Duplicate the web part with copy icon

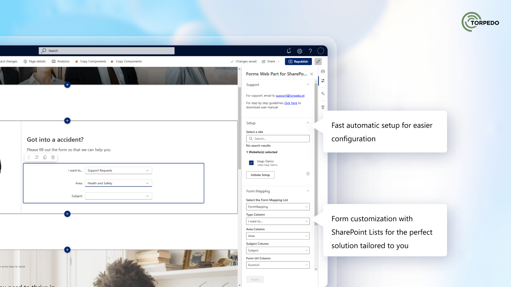45,157
